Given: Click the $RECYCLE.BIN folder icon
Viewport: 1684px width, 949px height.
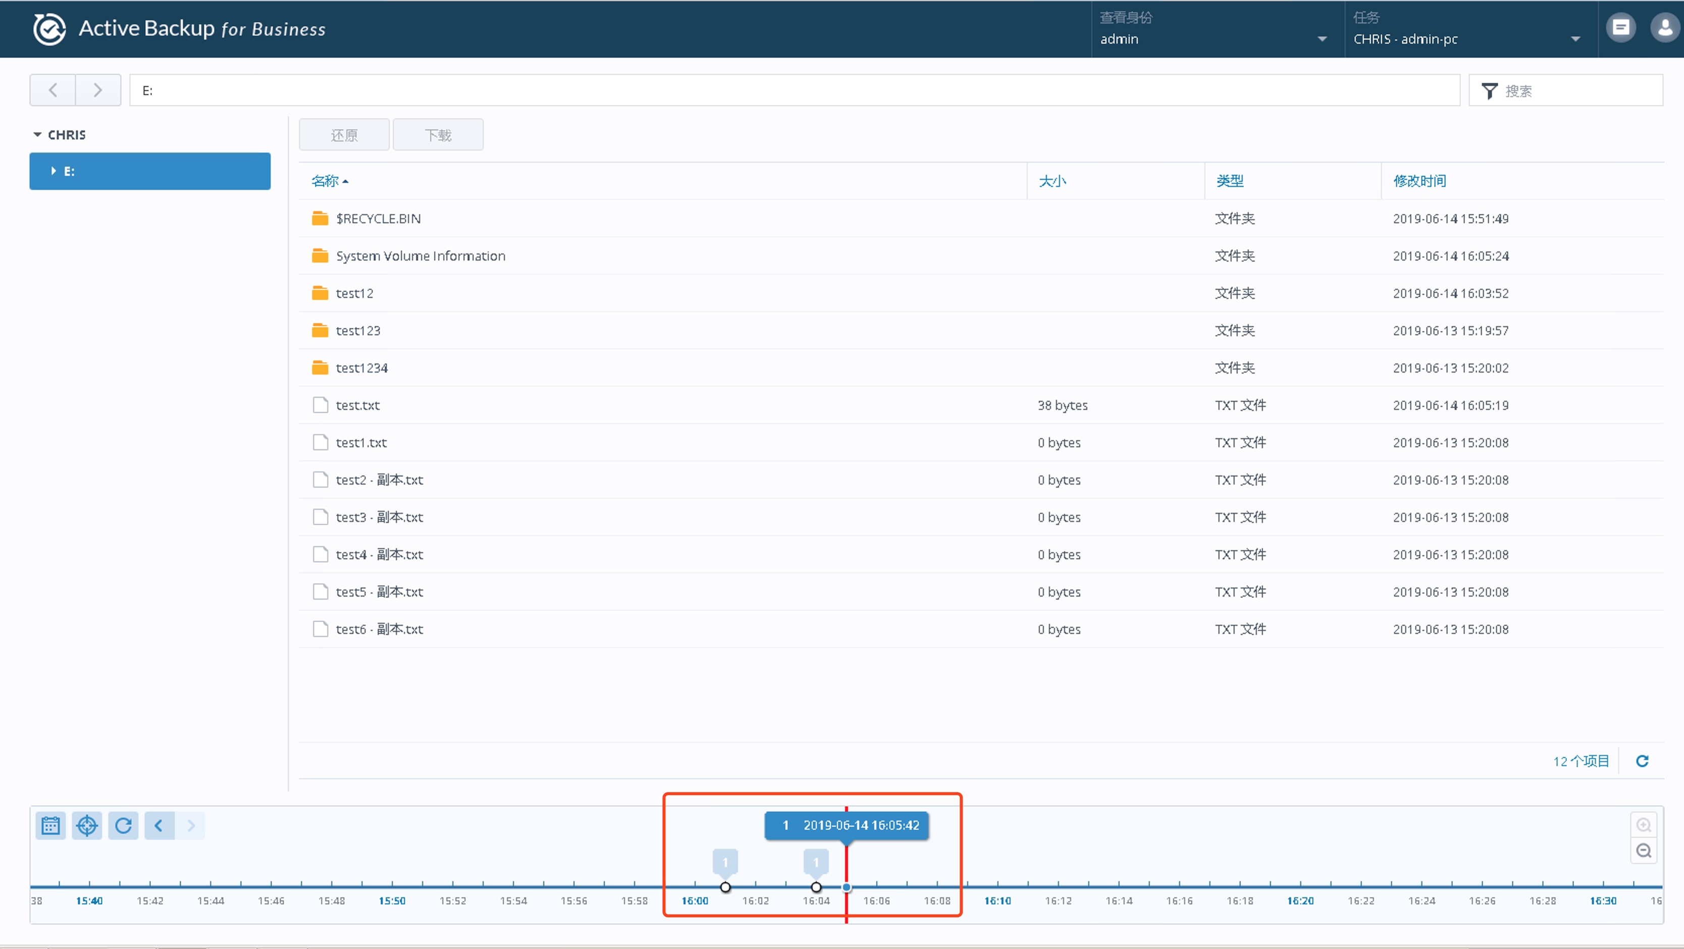Looking at the screenshot, I should click(x=320, y=218).
